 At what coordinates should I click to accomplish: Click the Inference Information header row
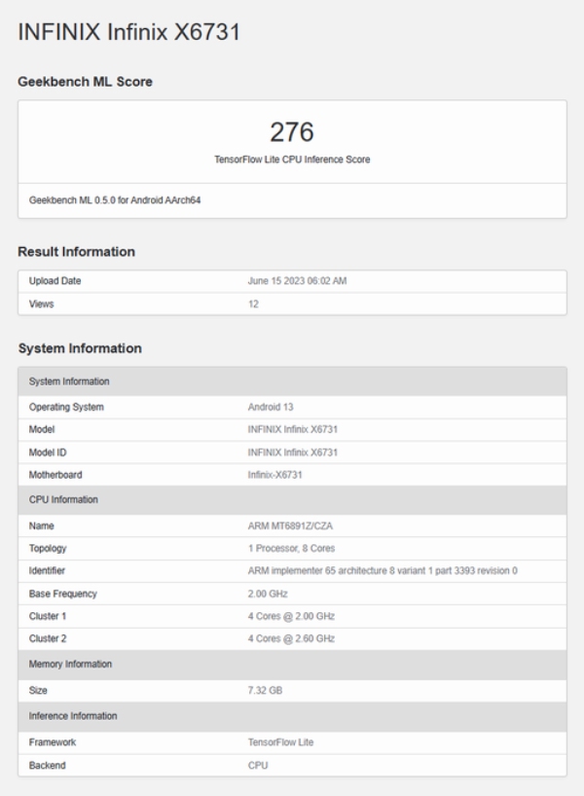(x=293, y=716)
